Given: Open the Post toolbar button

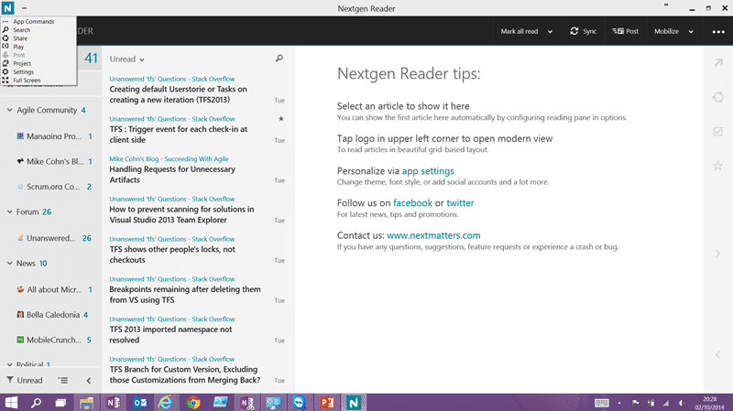Looking at the screenshot, I should click(626, 31).
